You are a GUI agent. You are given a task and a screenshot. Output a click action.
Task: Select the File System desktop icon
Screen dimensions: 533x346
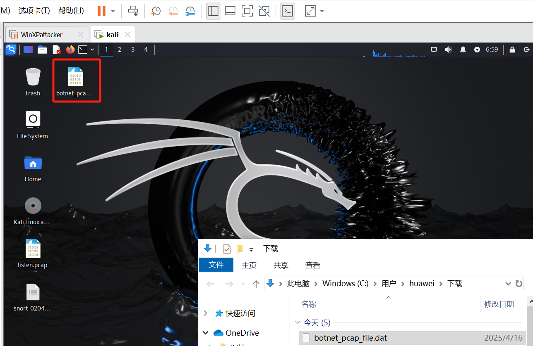tap(33, 125)
